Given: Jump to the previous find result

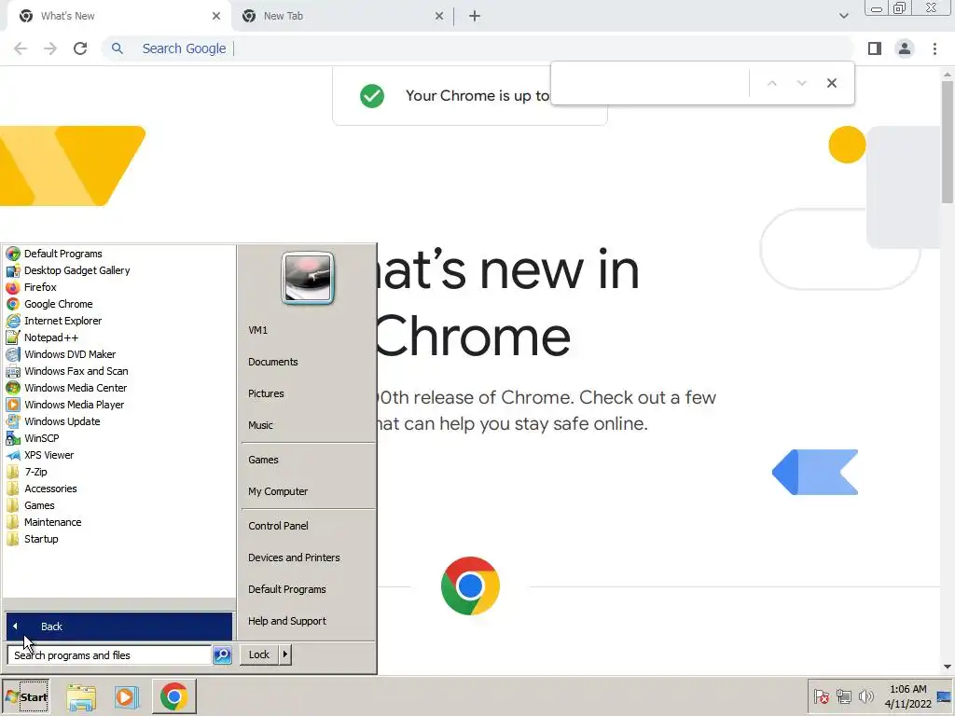Looking at the screenshot, I should pos(771,83).
